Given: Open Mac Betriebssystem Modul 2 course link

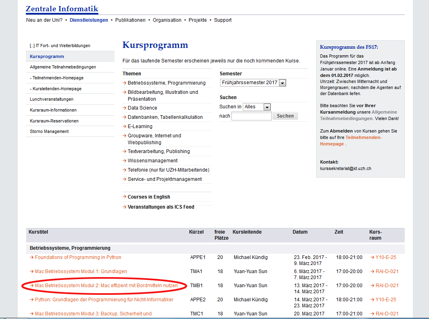Looking at the screenshot, I should pos(106,286).
